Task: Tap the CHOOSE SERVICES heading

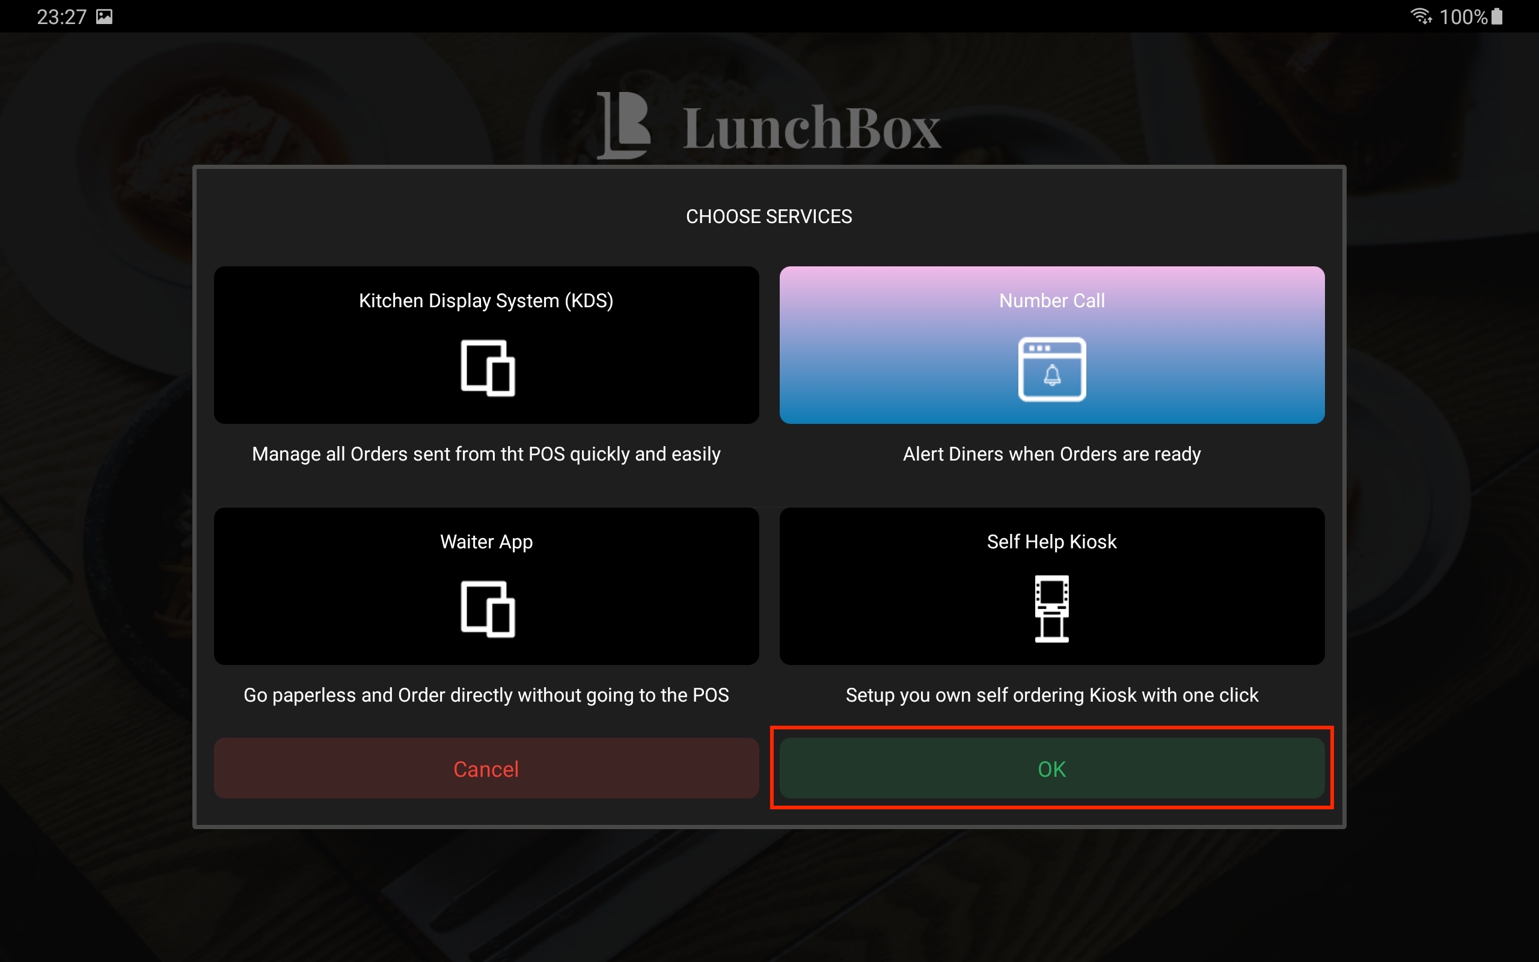Action: click(x=769, y=216)
